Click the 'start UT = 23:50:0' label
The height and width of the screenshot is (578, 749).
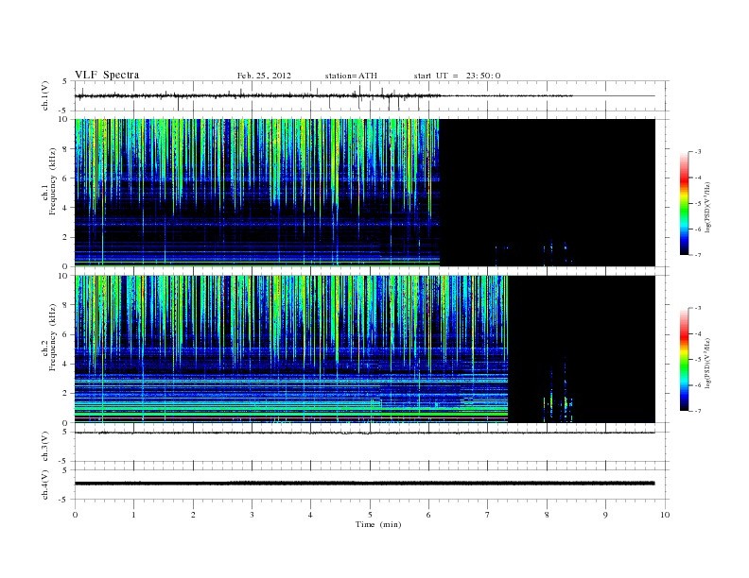tap(457, 76)
